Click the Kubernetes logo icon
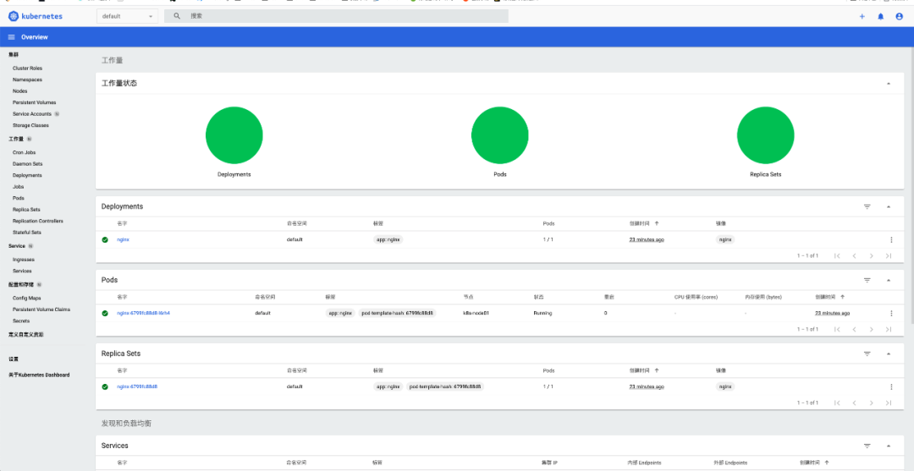Image resolution: width=914 pixels, height=471 pixels. (14, 16)
